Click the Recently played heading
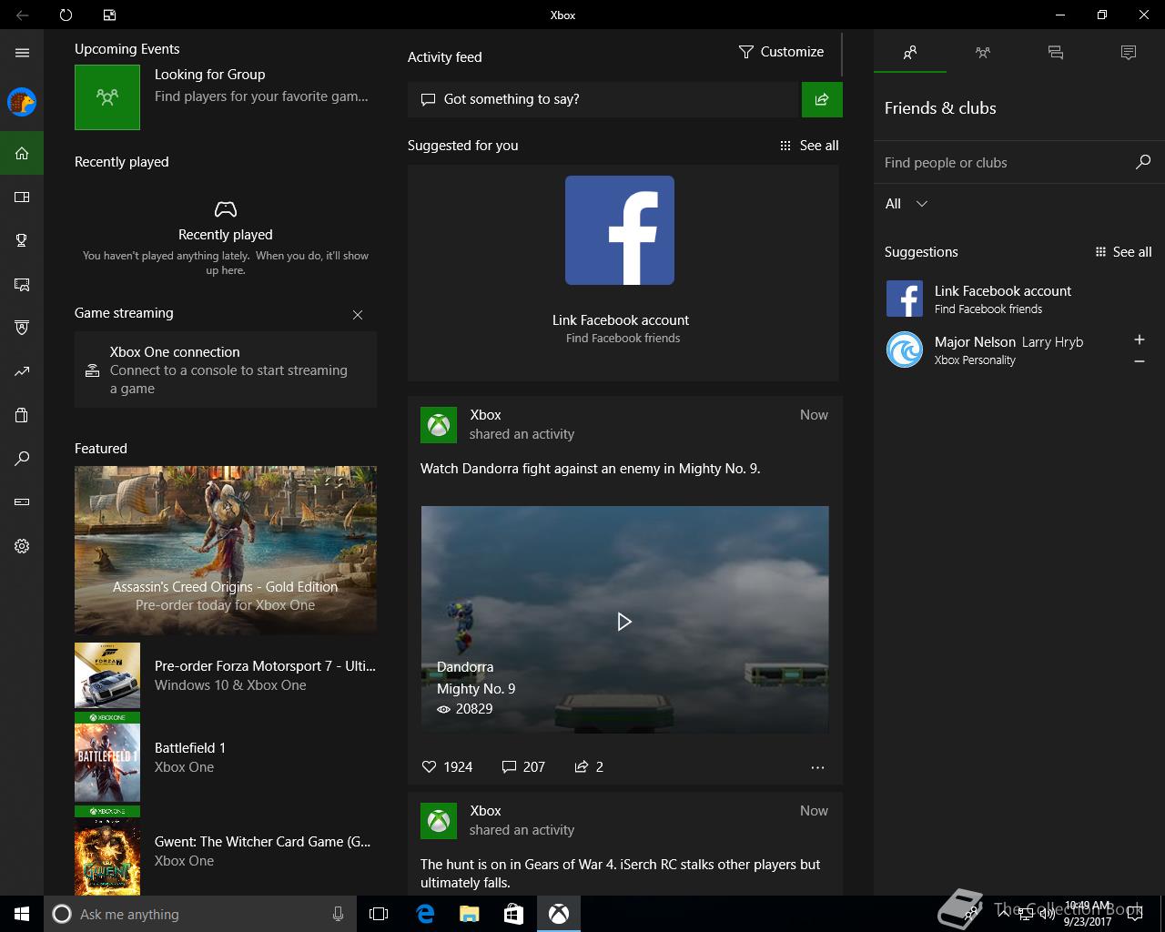The image size is (1165, 932). point(122,162)
